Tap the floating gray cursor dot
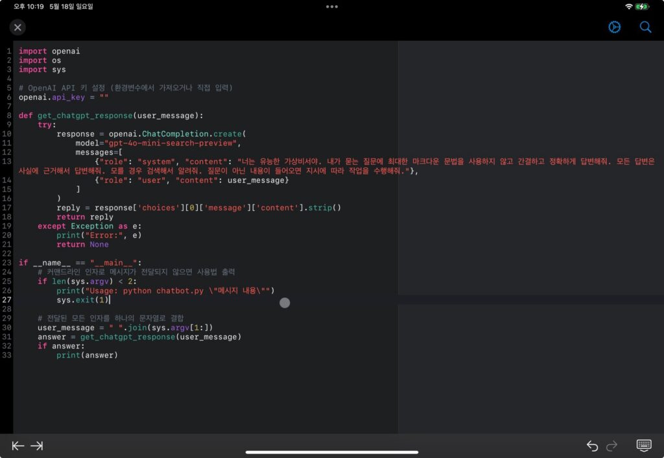Screen dimensions: 664x458 coord(285,302)
